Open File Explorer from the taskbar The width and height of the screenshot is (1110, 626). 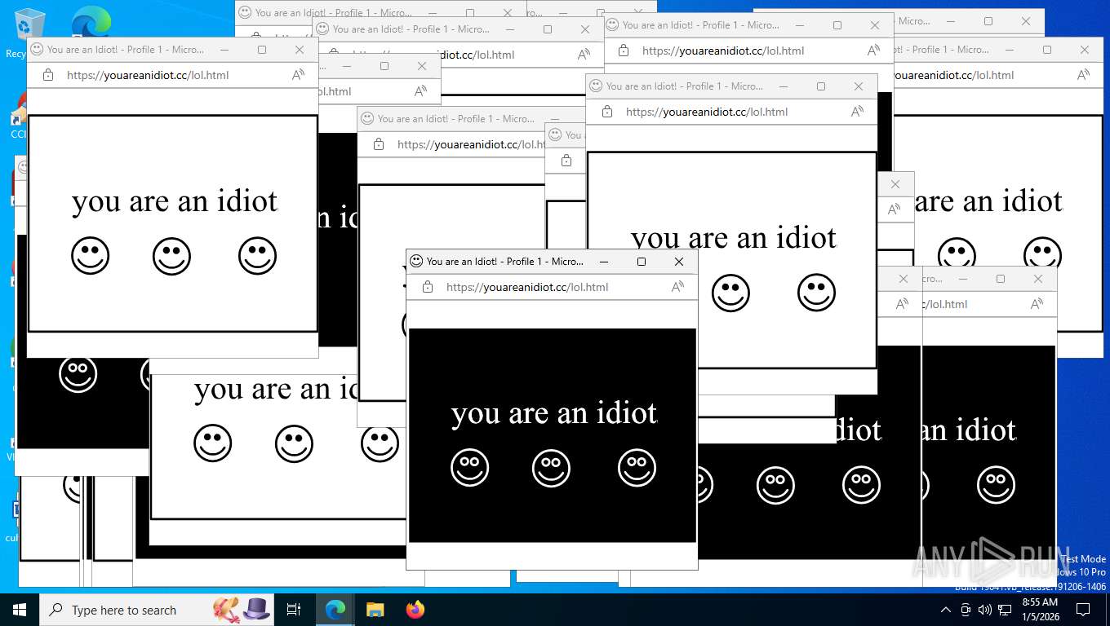point(375,610)
